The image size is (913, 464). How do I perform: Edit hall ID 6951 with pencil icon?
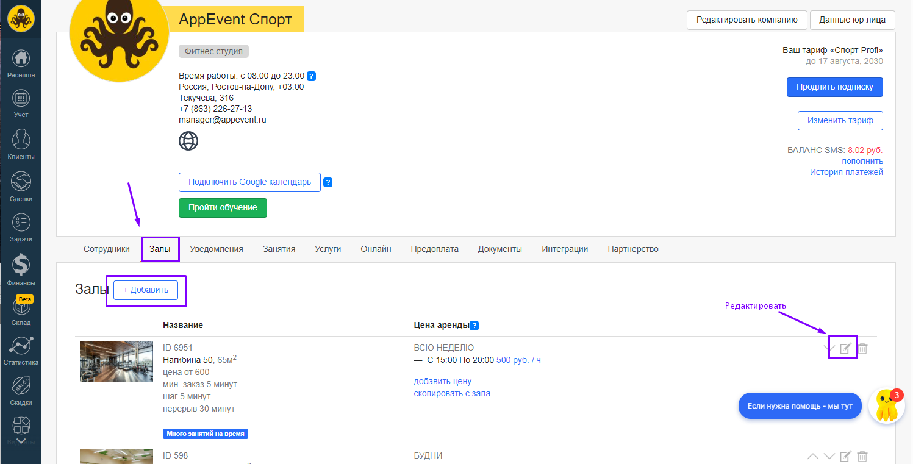point(845,349)
